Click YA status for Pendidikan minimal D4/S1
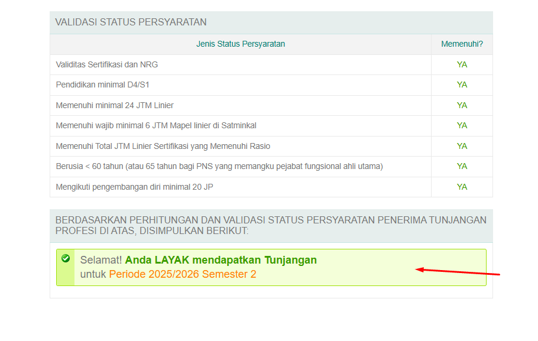 [462, 85]
